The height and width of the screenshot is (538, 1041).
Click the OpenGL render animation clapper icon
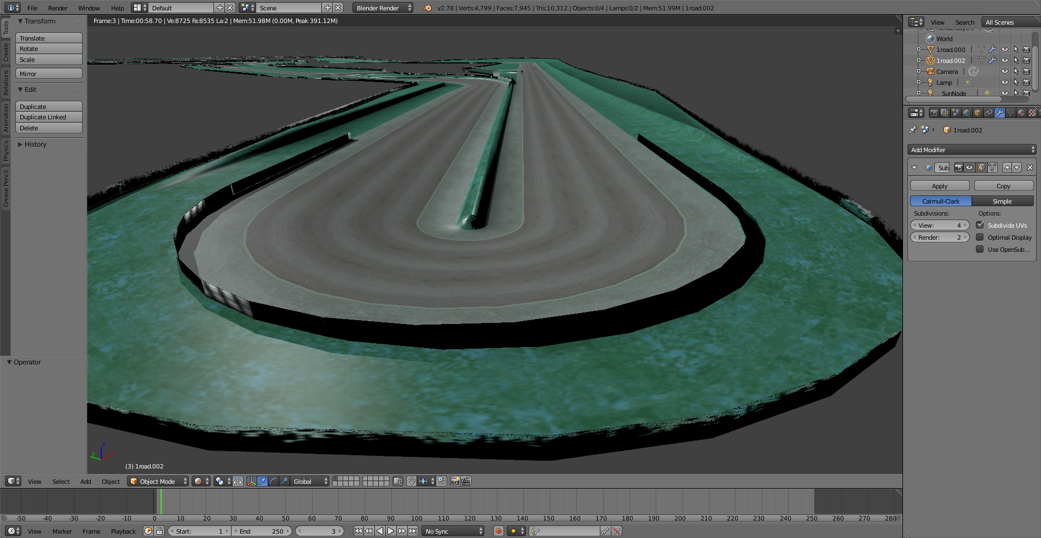pyautogui.click(x=466, y=481)
